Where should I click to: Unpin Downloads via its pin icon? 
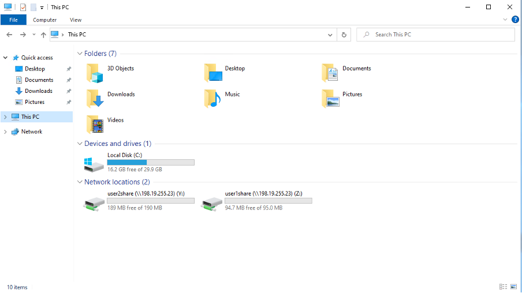point(69,91)
